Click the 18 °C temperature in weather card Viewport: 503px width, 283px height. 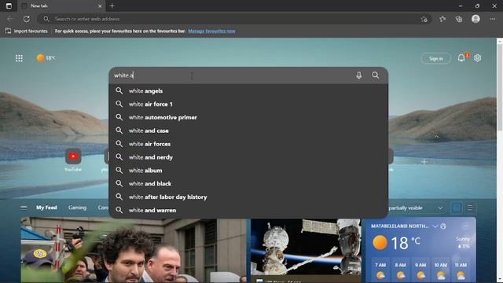coord(406,243)
